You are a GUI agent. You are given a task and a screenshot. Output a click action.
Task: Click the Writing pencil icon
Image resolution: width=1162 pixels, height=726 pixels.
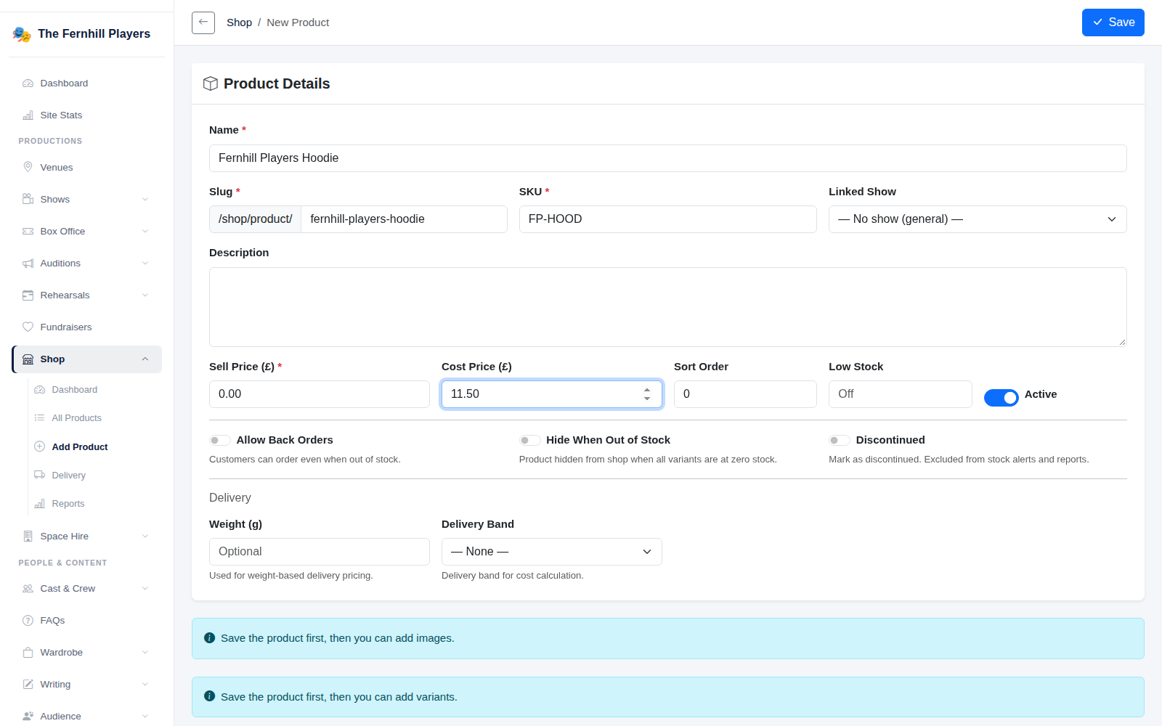[28, 685]
